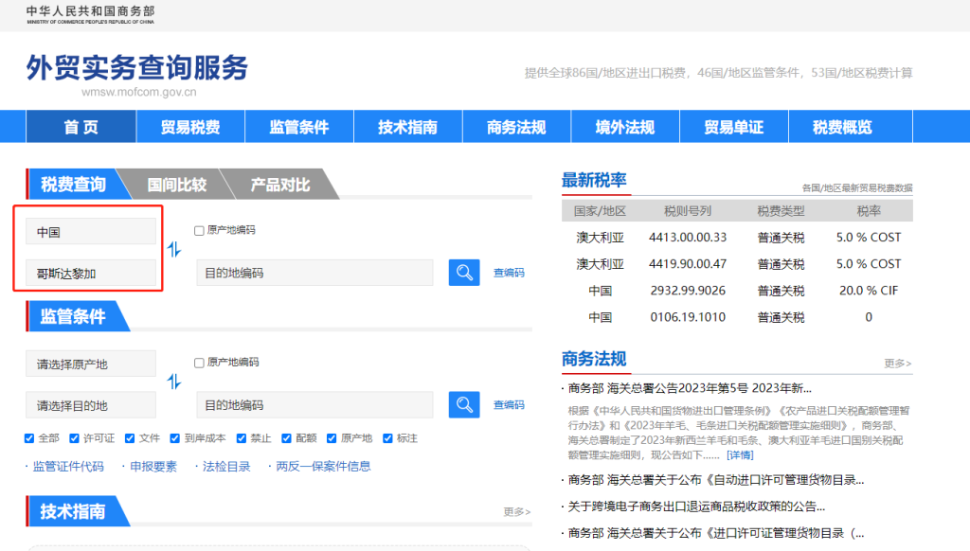Click the 20.0 % CIF rate cell

tap(869, 291)
